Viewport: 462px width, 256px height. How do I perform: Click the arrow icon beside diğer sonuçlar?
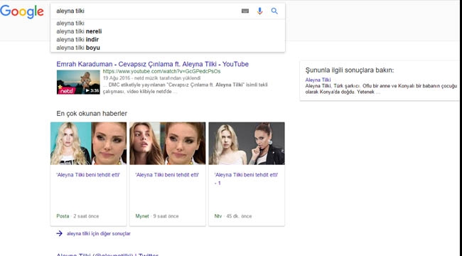point(59,233)
